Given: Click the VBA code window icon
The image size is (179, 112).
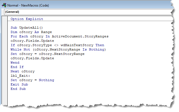Looking at the screenshot, I should (4, 5).
